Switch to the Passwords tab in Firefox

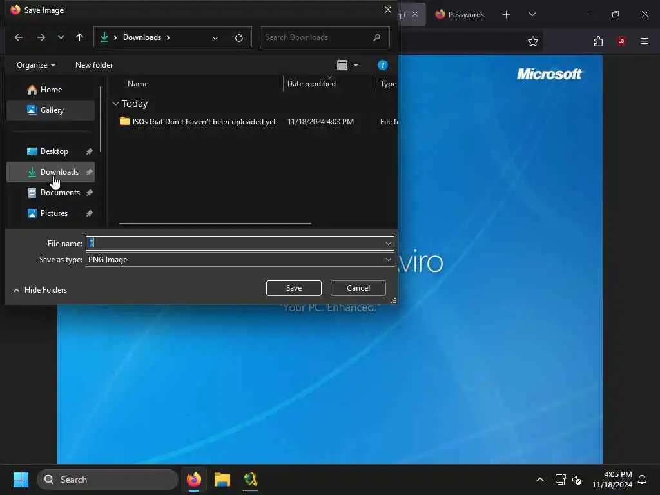tap(460, 15)
